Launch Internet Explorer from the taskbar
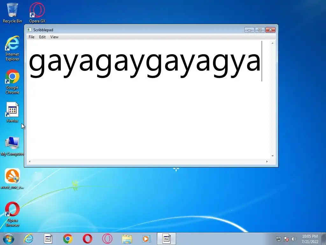The height and width of the screenshot is (245, 326). (28, 239)
